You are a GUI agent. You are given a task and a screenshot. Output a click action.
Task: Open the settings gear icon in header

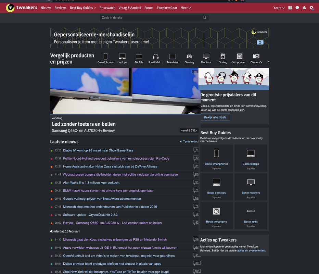point(312,8)
